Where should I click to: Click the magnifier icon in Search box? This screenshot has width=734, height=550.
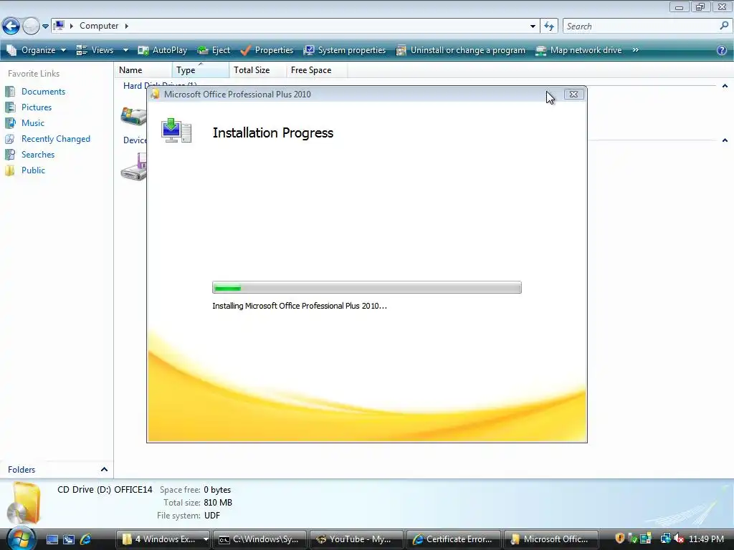[x=724, y=26]
